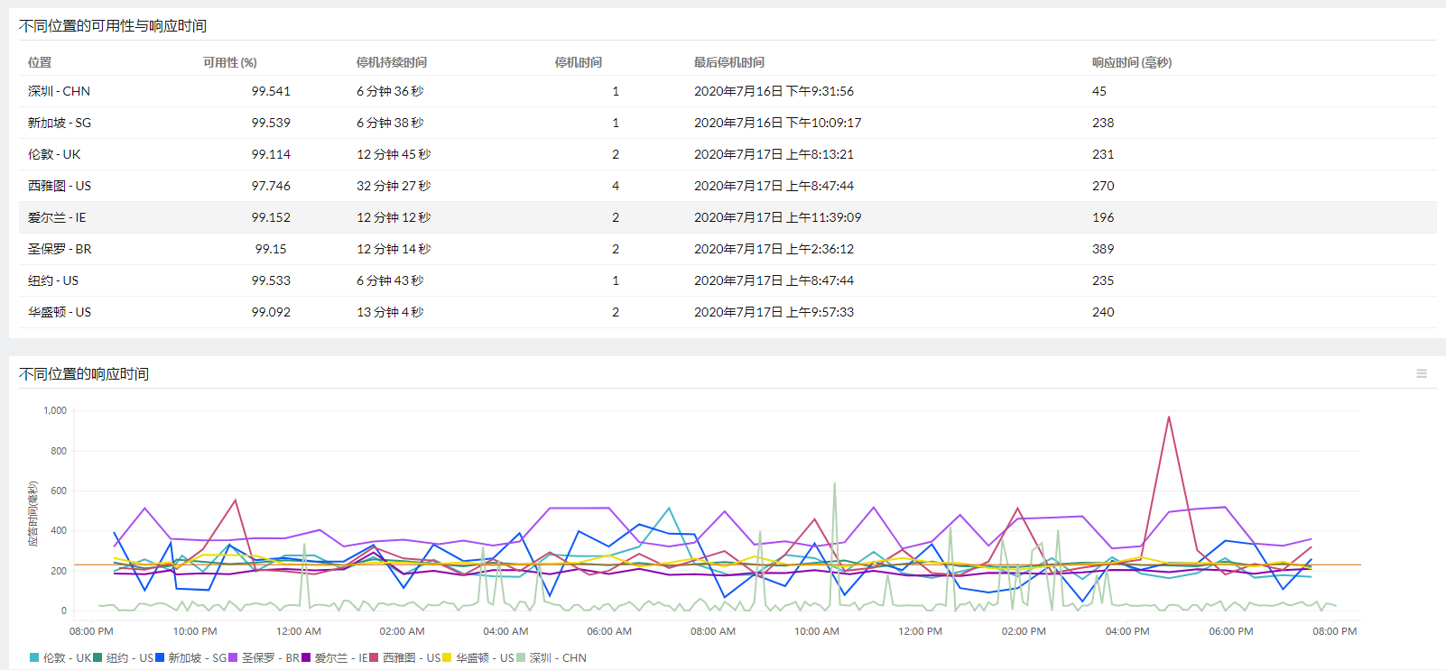Click the 响应时间 (毫秒) column header

point(1132,62)
